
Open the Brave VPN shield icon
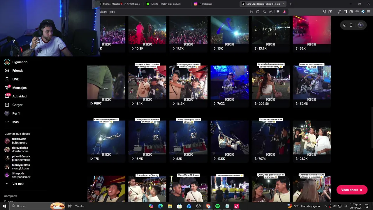tap(357, 12)
